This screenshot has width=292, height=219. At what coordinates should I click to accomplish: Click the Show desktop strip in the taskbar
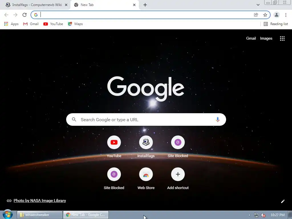[x=290, y=215]
